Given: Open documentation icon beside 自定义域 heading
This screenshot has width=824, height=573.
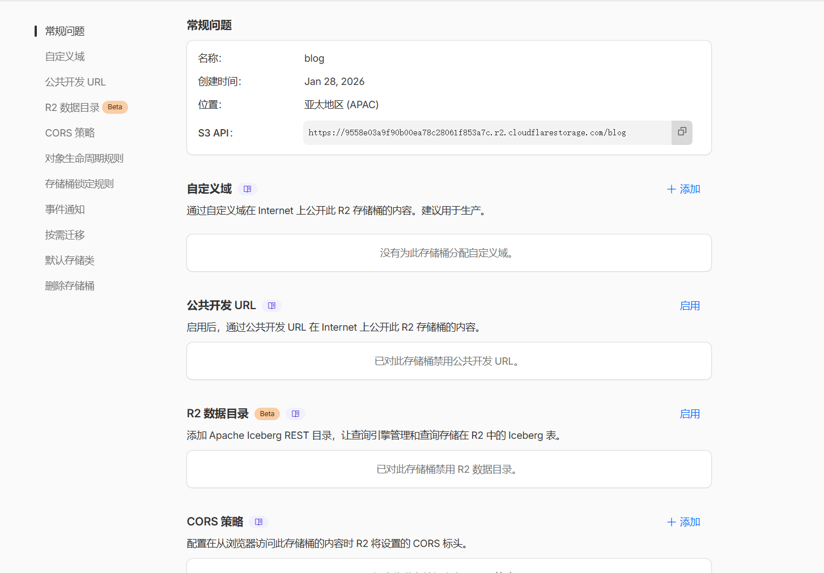Looking at the screenshot, I should pos(248,189).
